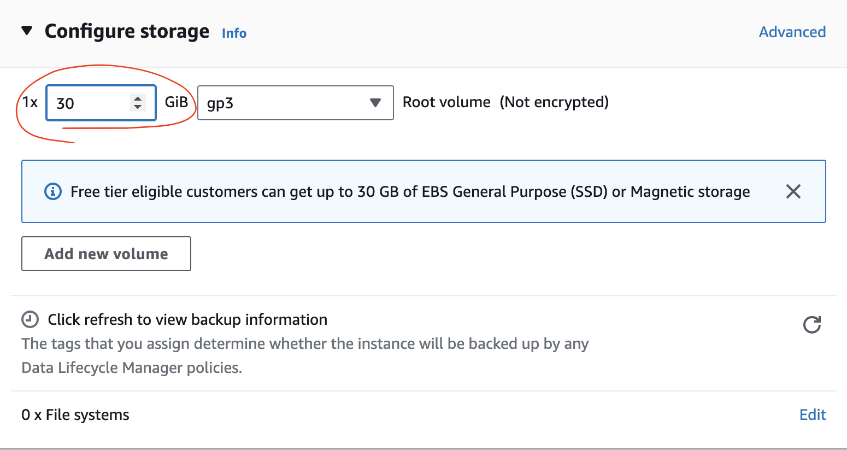Click the gp3 dropdown arrow

[375, 103]
